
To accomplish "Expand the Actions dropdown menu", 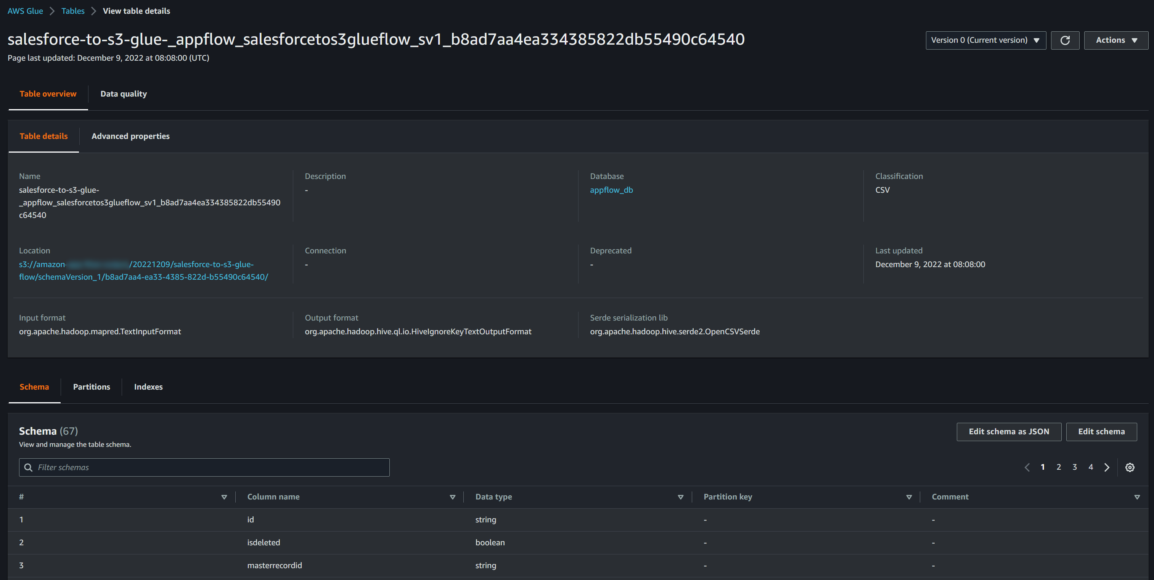I will 1115,40.
